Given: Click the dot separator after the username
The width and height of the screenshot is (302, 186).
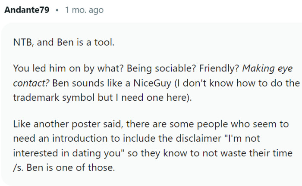Looking at the screenshot, I should (x=57, y=9).
